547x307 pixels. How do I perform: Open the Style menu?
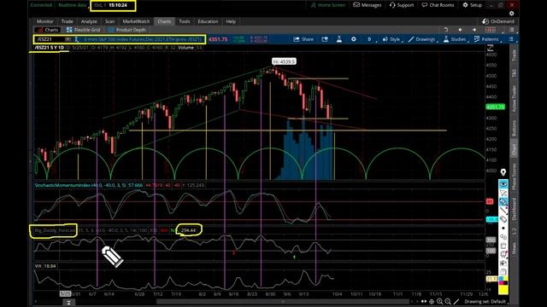[x=391, y=39]
